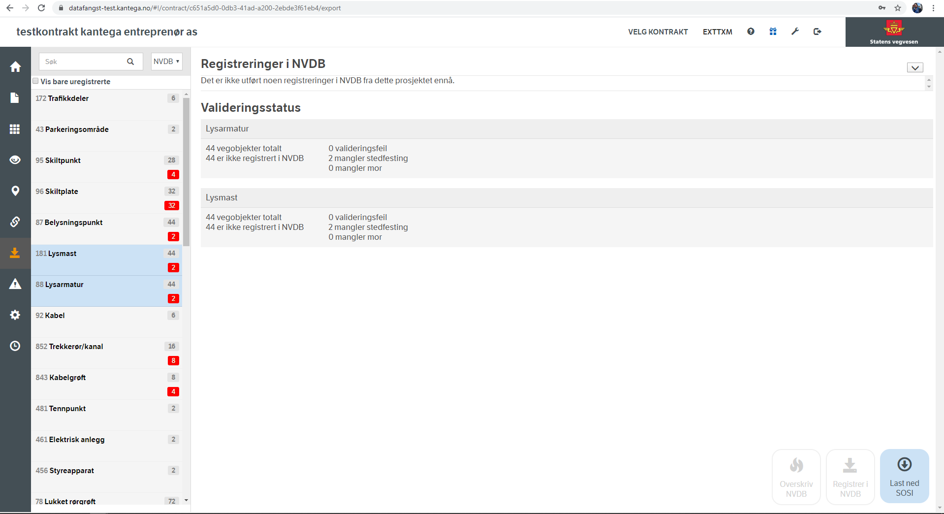Reload the page with browser refresh
This screenshot has height=514, width=944.
coord(41,8)
